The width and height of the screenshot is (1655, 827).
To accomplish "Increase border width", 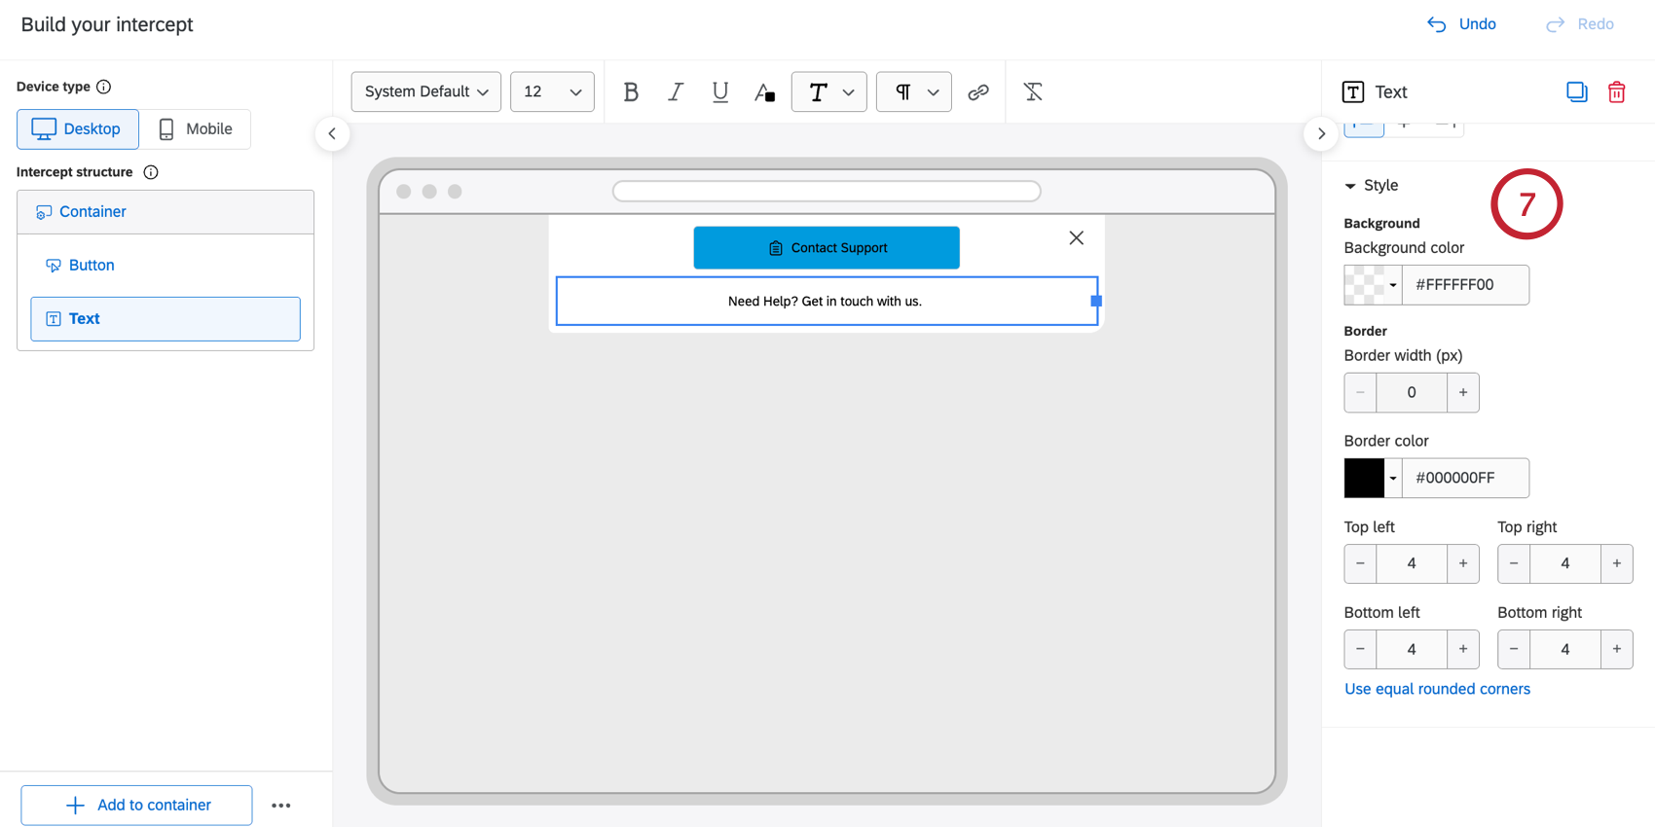I will tap(1463, 393).
